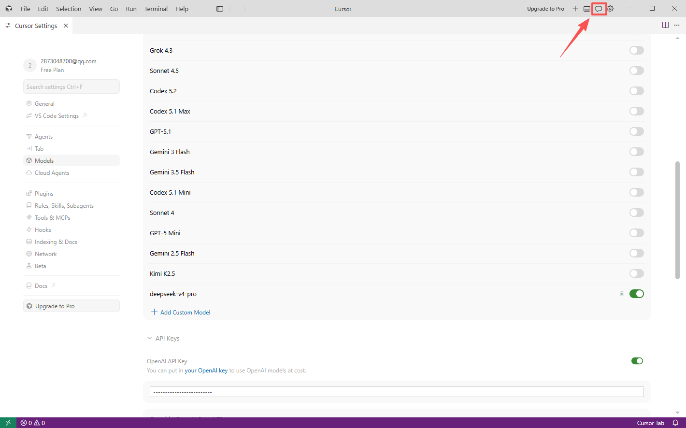Open notifications bell in status bar
This screenshot has width=686, height=428.
pos(675,423)
